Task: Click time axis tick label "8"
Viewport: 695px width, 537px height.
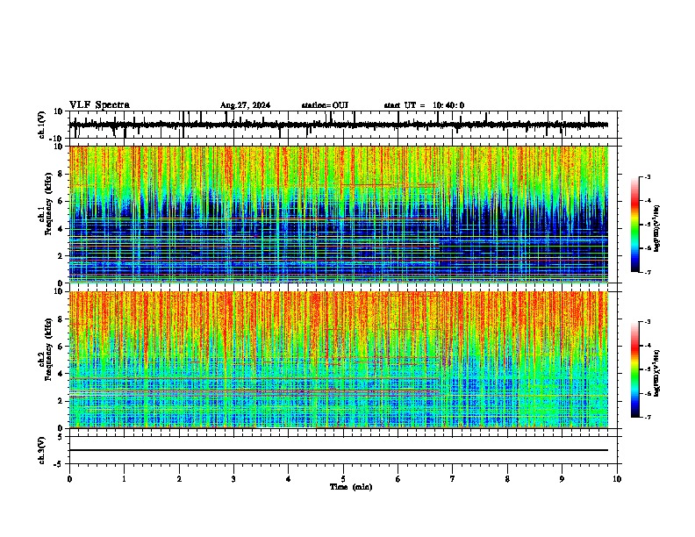Action: click(x=507, y=479)
